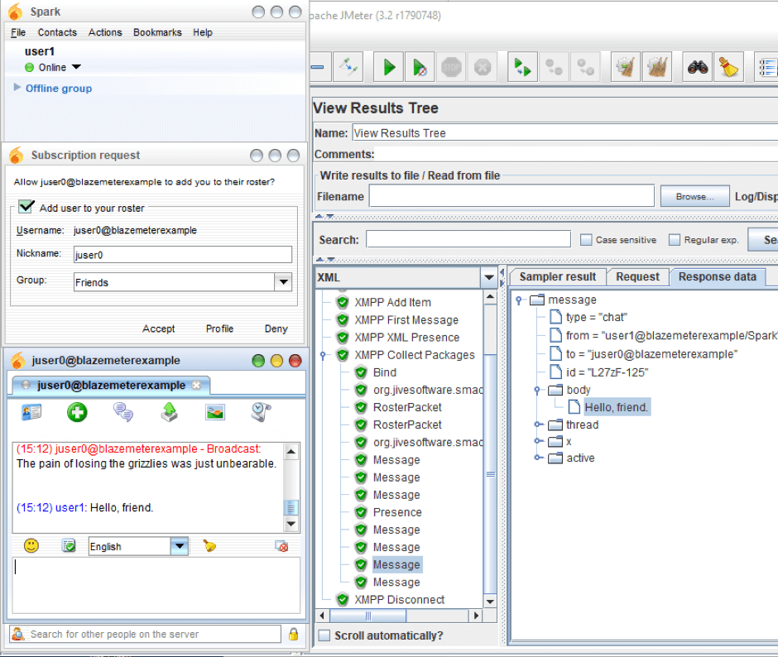
Task: Start remote test engines icon
Action: click(x=522, y=67)
